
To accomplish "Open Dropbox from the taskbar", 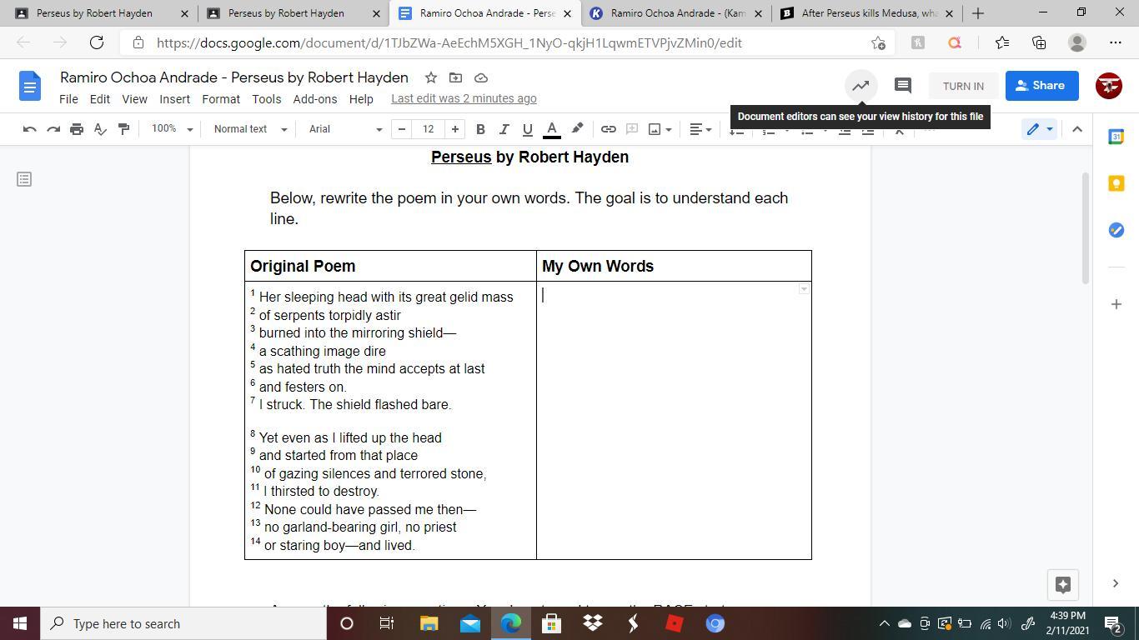I will click(x=593, y=623).
